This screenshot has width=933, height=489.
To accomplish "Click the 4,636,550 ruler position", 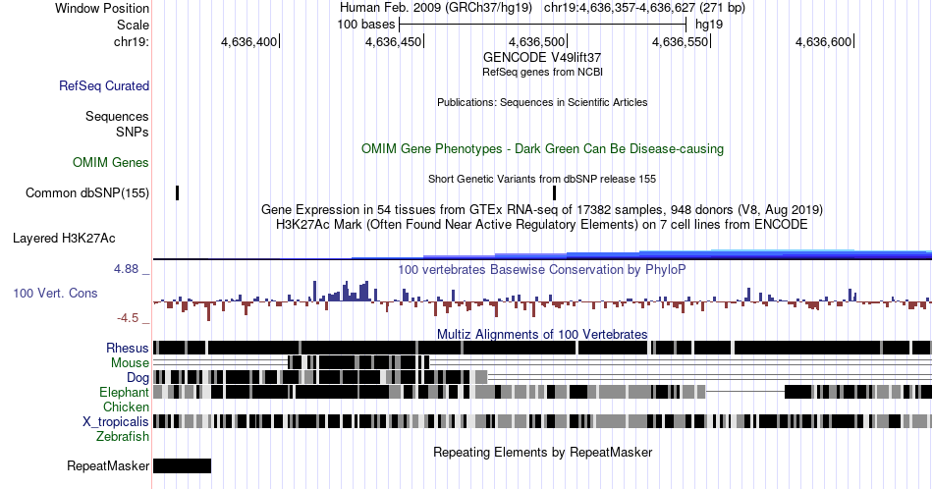I will (681, 41).
